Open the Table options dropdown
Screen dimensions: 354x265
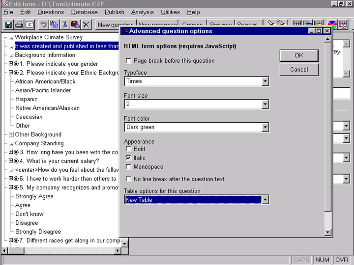[265, 200]
